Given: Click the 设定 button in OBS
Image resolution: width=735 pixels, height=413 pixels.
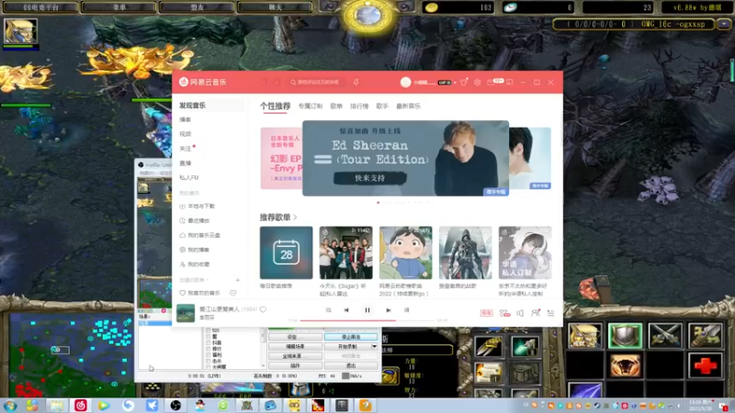Looking at the screenshot, I should tap(295, 337).
